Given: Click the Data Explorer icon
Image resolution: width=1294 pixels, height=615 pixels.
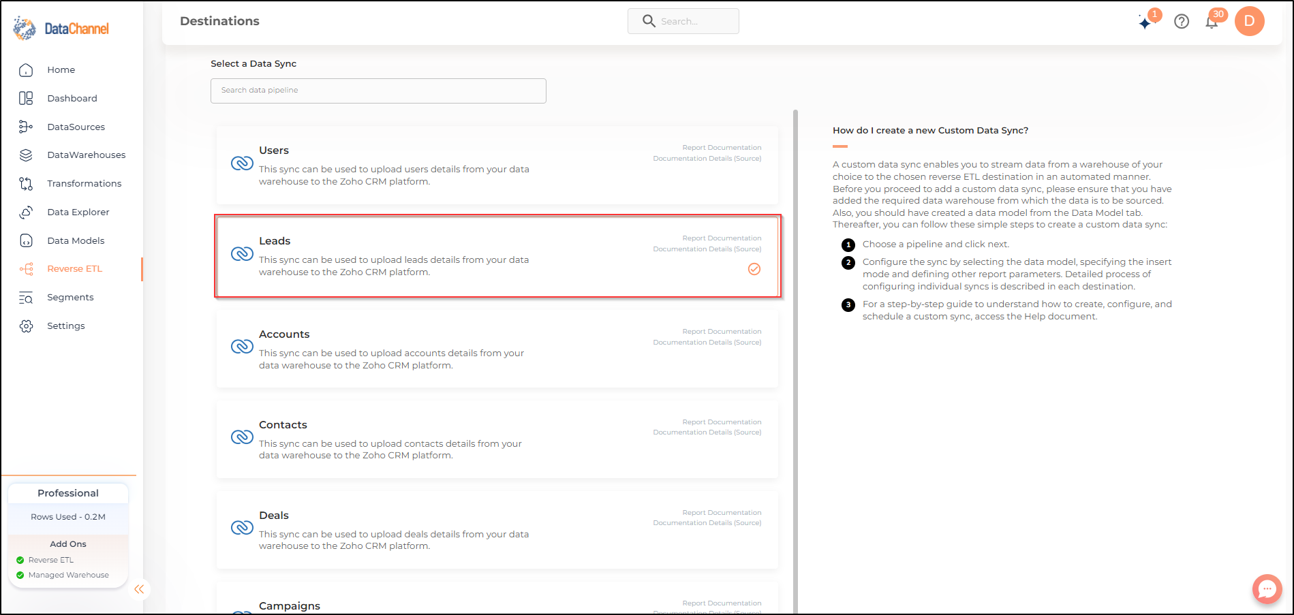Looking at the screenshot, I should tap(26, 212).
